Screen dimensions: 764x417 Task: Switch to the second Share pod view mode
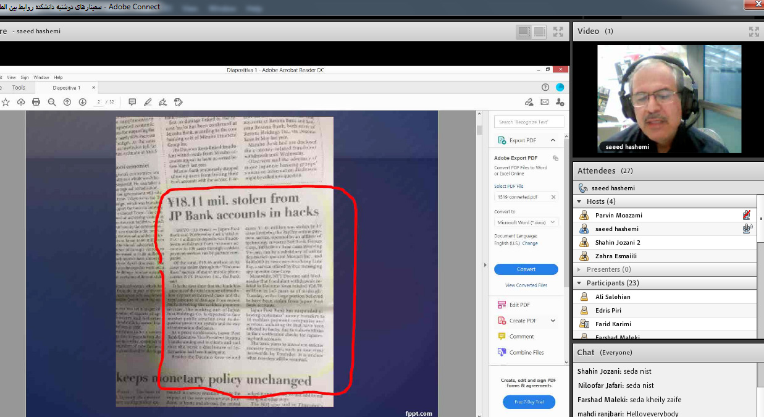539,32
